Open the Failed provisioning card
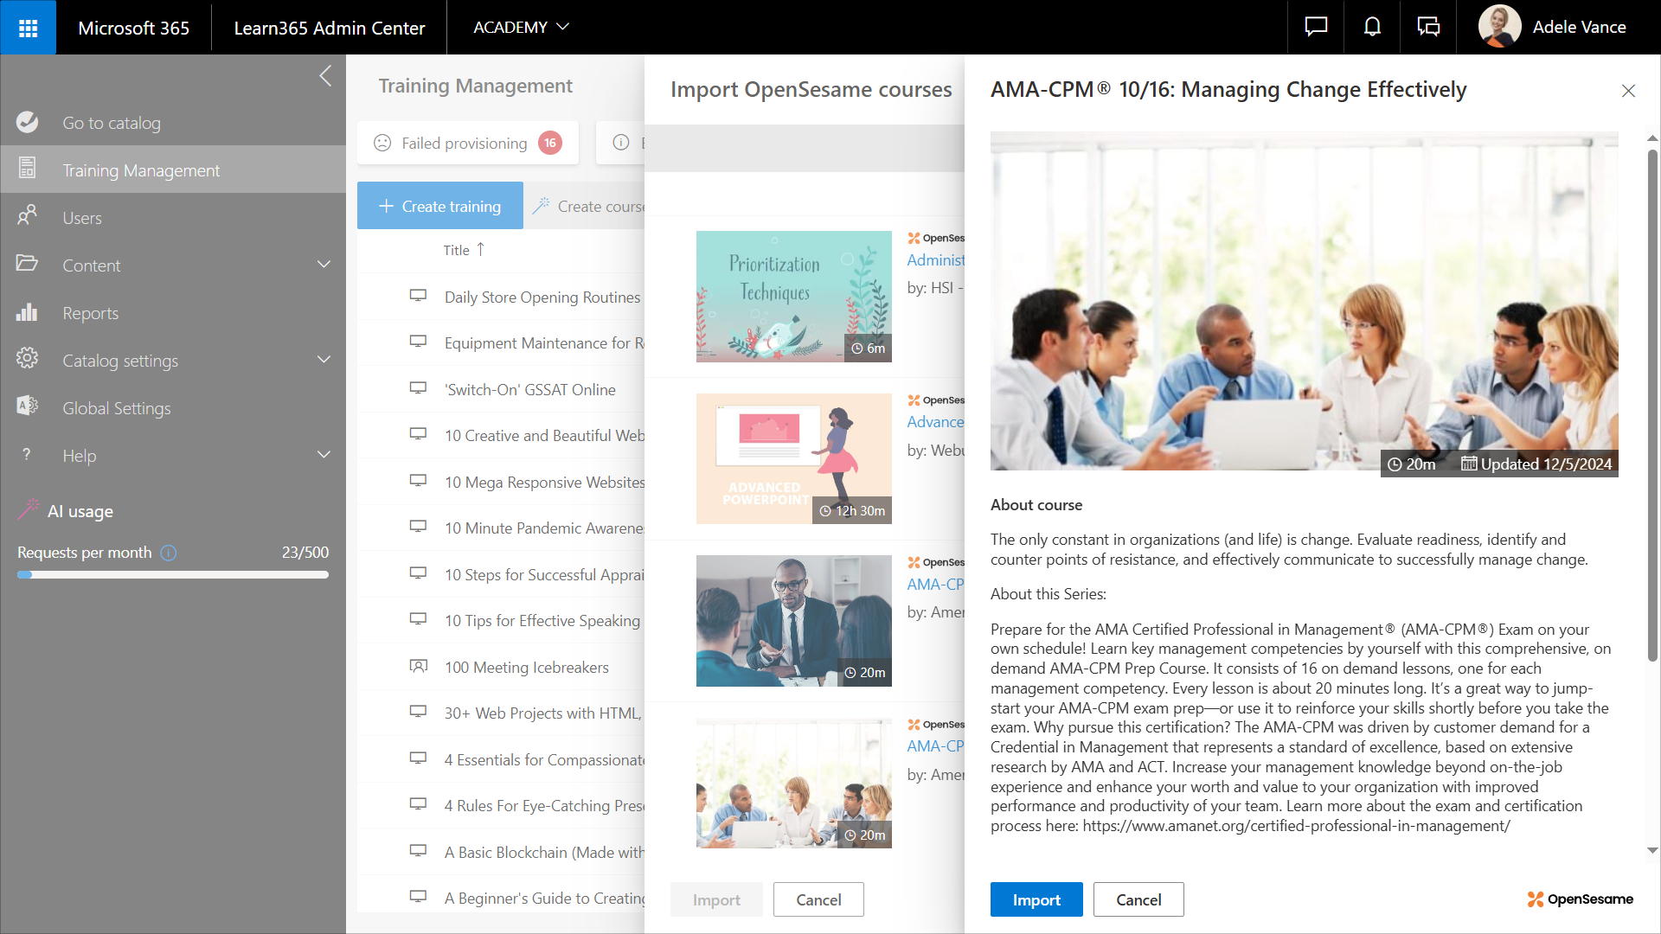The image size is (1661, 934). 468,143
